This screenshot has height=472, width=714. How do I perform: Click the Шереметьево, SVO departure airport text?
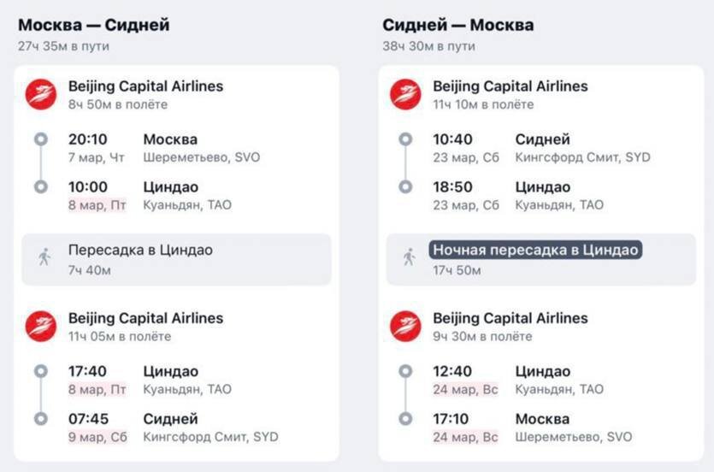point(202,157)
